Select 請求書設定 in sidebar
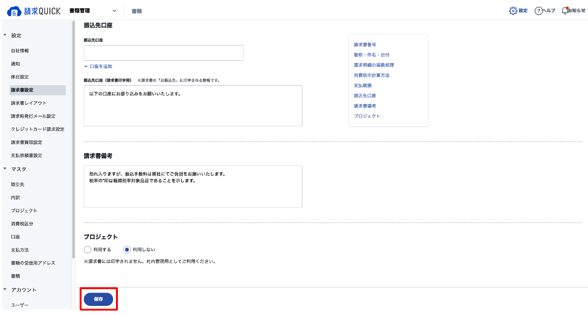The width and height of the screenshot is (588, 315). point(37,90)
